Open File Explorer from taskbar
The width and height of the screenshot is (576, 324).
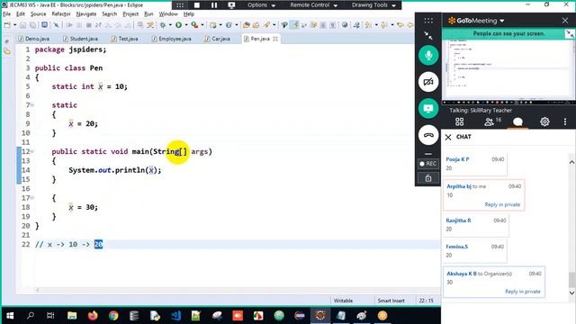click(72, 316)
